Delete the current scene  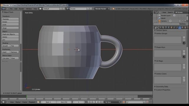(x=91, y=9)
